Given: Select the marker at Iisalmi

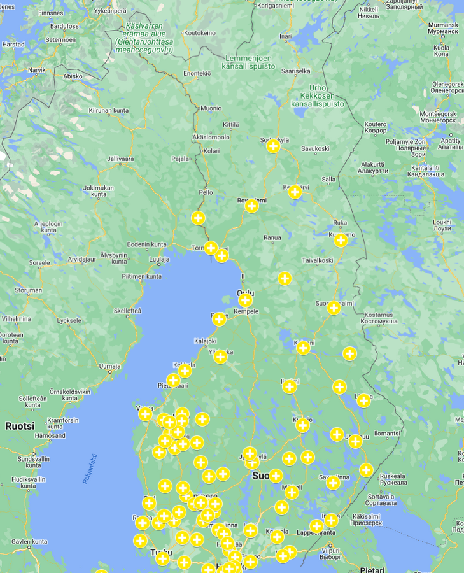Looking at the screenshot, I should click(290, 386).
